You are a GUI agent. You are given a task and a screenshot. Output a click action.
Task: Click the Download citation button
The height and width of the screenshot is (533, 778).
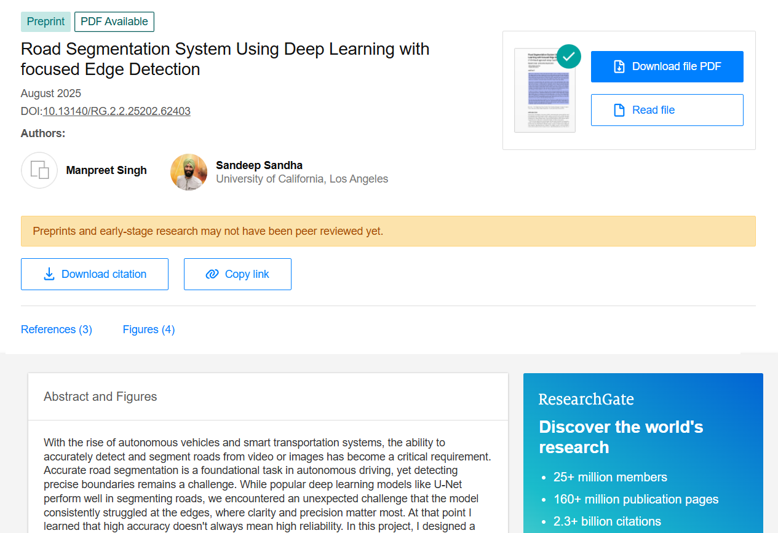95,274
